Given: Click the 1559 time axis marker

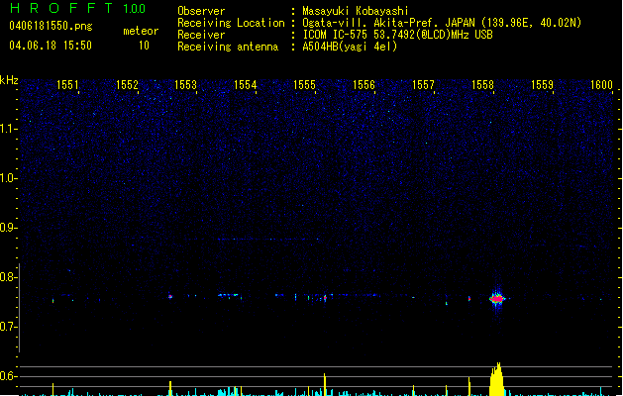Looking at the screenshot, I should point(542,85).
